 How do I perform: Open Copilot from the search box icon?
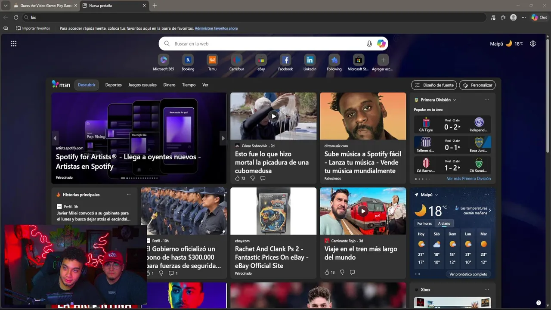381,43
